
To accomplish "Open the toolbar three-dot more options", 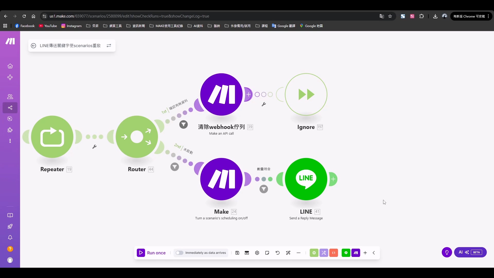I will (x=298, y=253).
